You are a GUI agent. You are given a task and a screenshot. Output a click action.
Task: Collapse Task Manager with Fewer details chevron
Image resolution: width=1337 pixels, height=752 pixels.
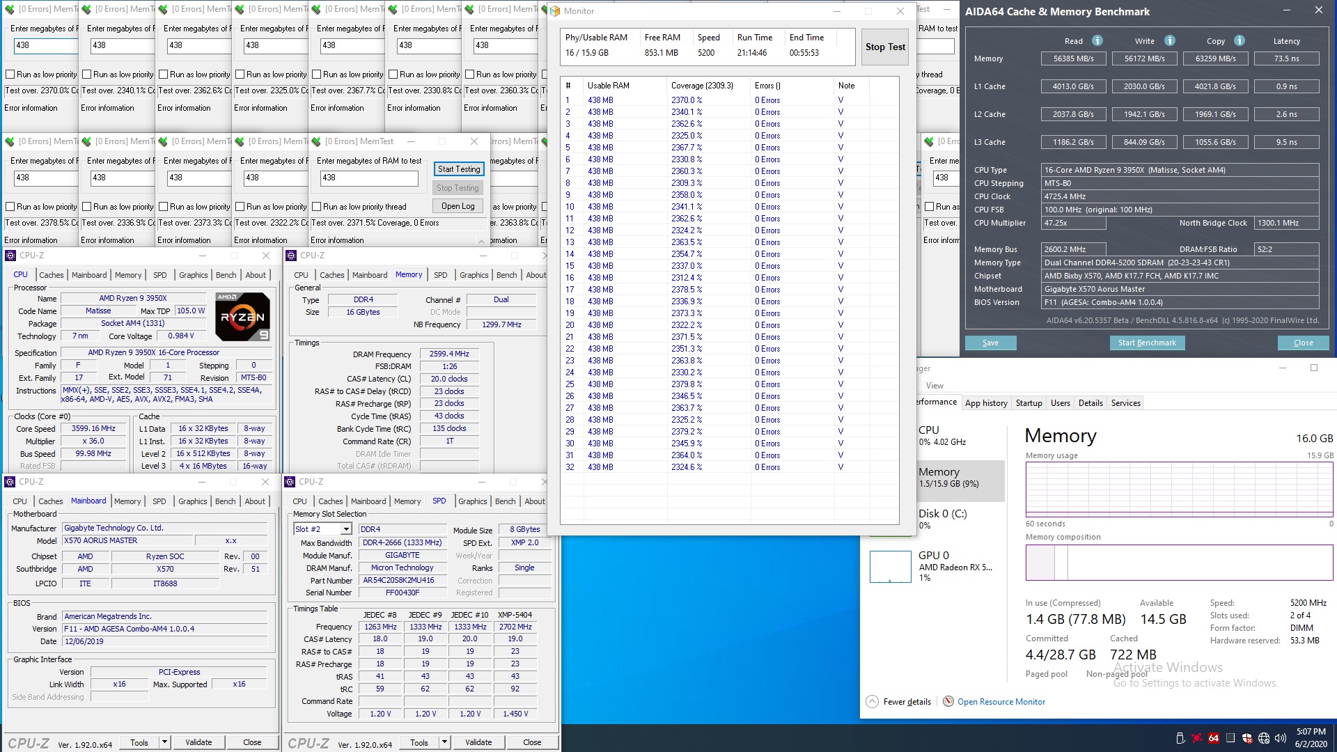coord(872,701)
